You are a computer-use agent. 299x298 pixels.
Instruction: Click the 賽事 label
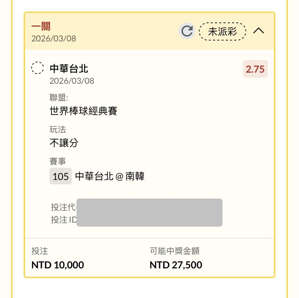[x=58, y=161]
